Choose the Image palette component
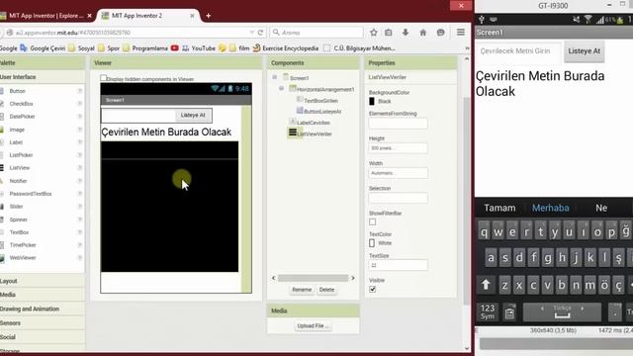The image size is (633, 356). pos(17,130)
